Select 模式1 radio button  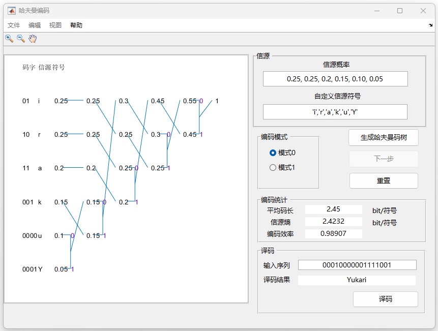click(x=282, y=167)
